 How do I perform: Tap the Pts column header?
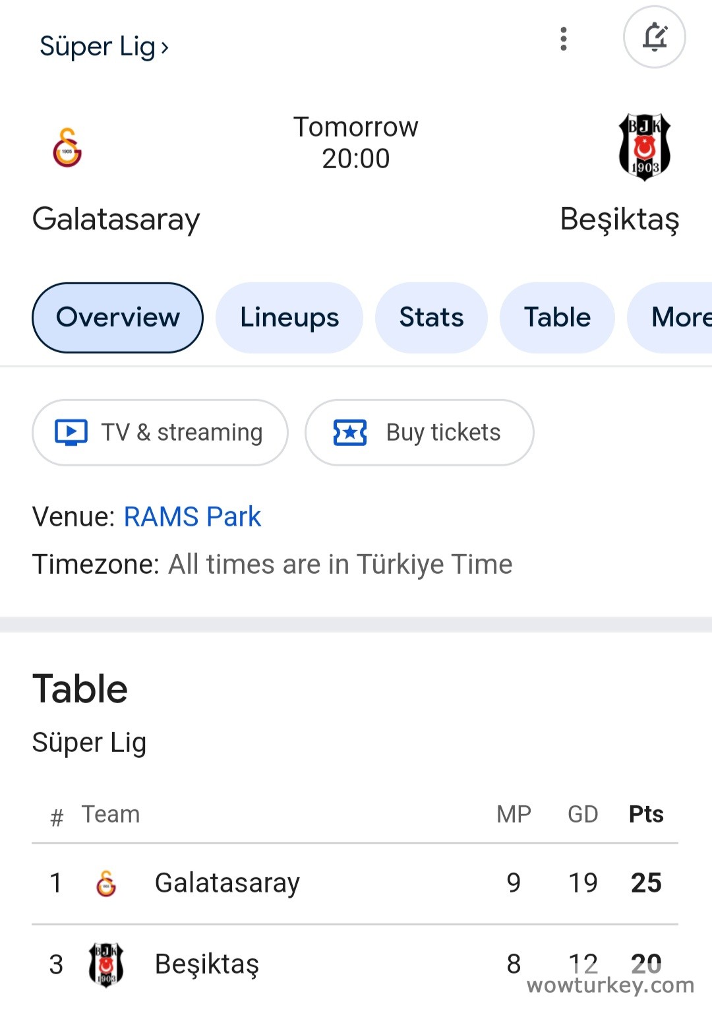click(646, 815)
